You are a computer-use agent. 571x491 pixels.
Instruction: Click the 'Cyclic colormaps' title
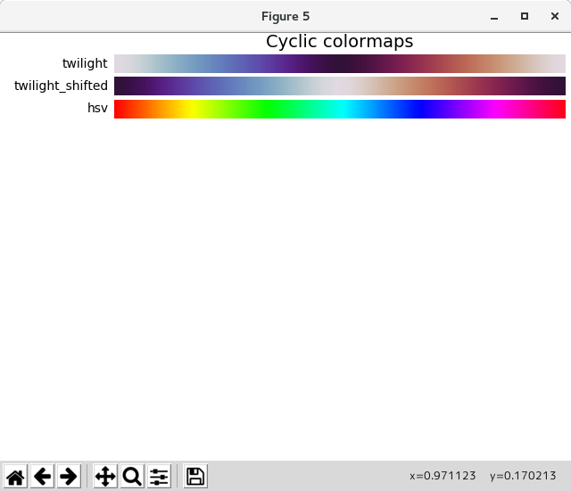click(x=339, y=41)
